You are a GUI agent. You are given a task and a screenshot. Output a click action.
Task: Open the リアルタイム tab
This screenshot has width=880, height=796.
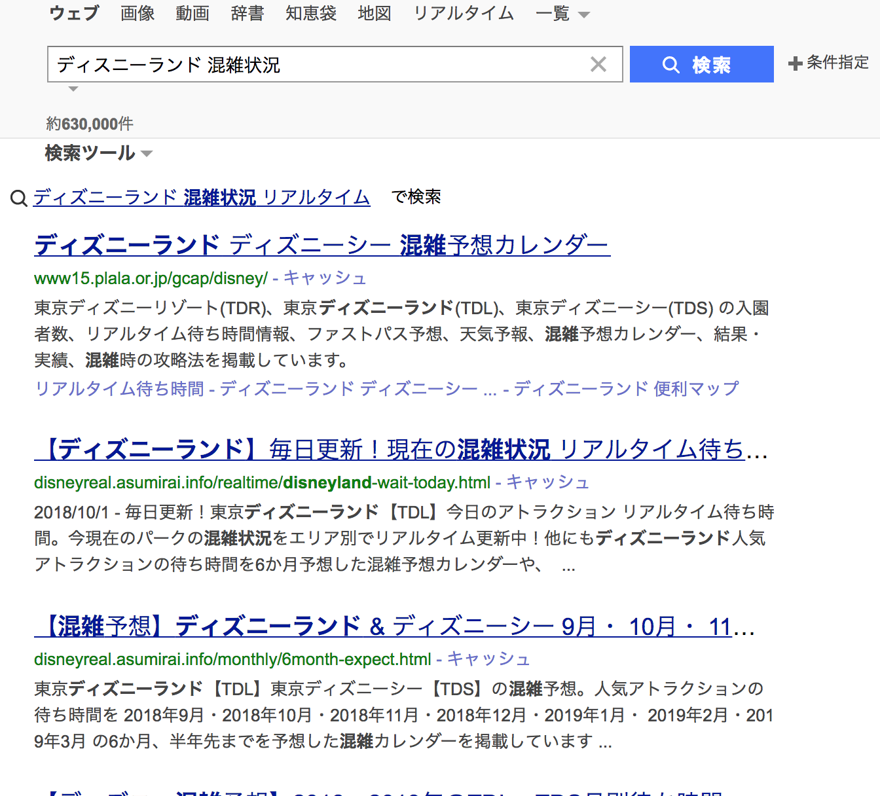point(464,13)
